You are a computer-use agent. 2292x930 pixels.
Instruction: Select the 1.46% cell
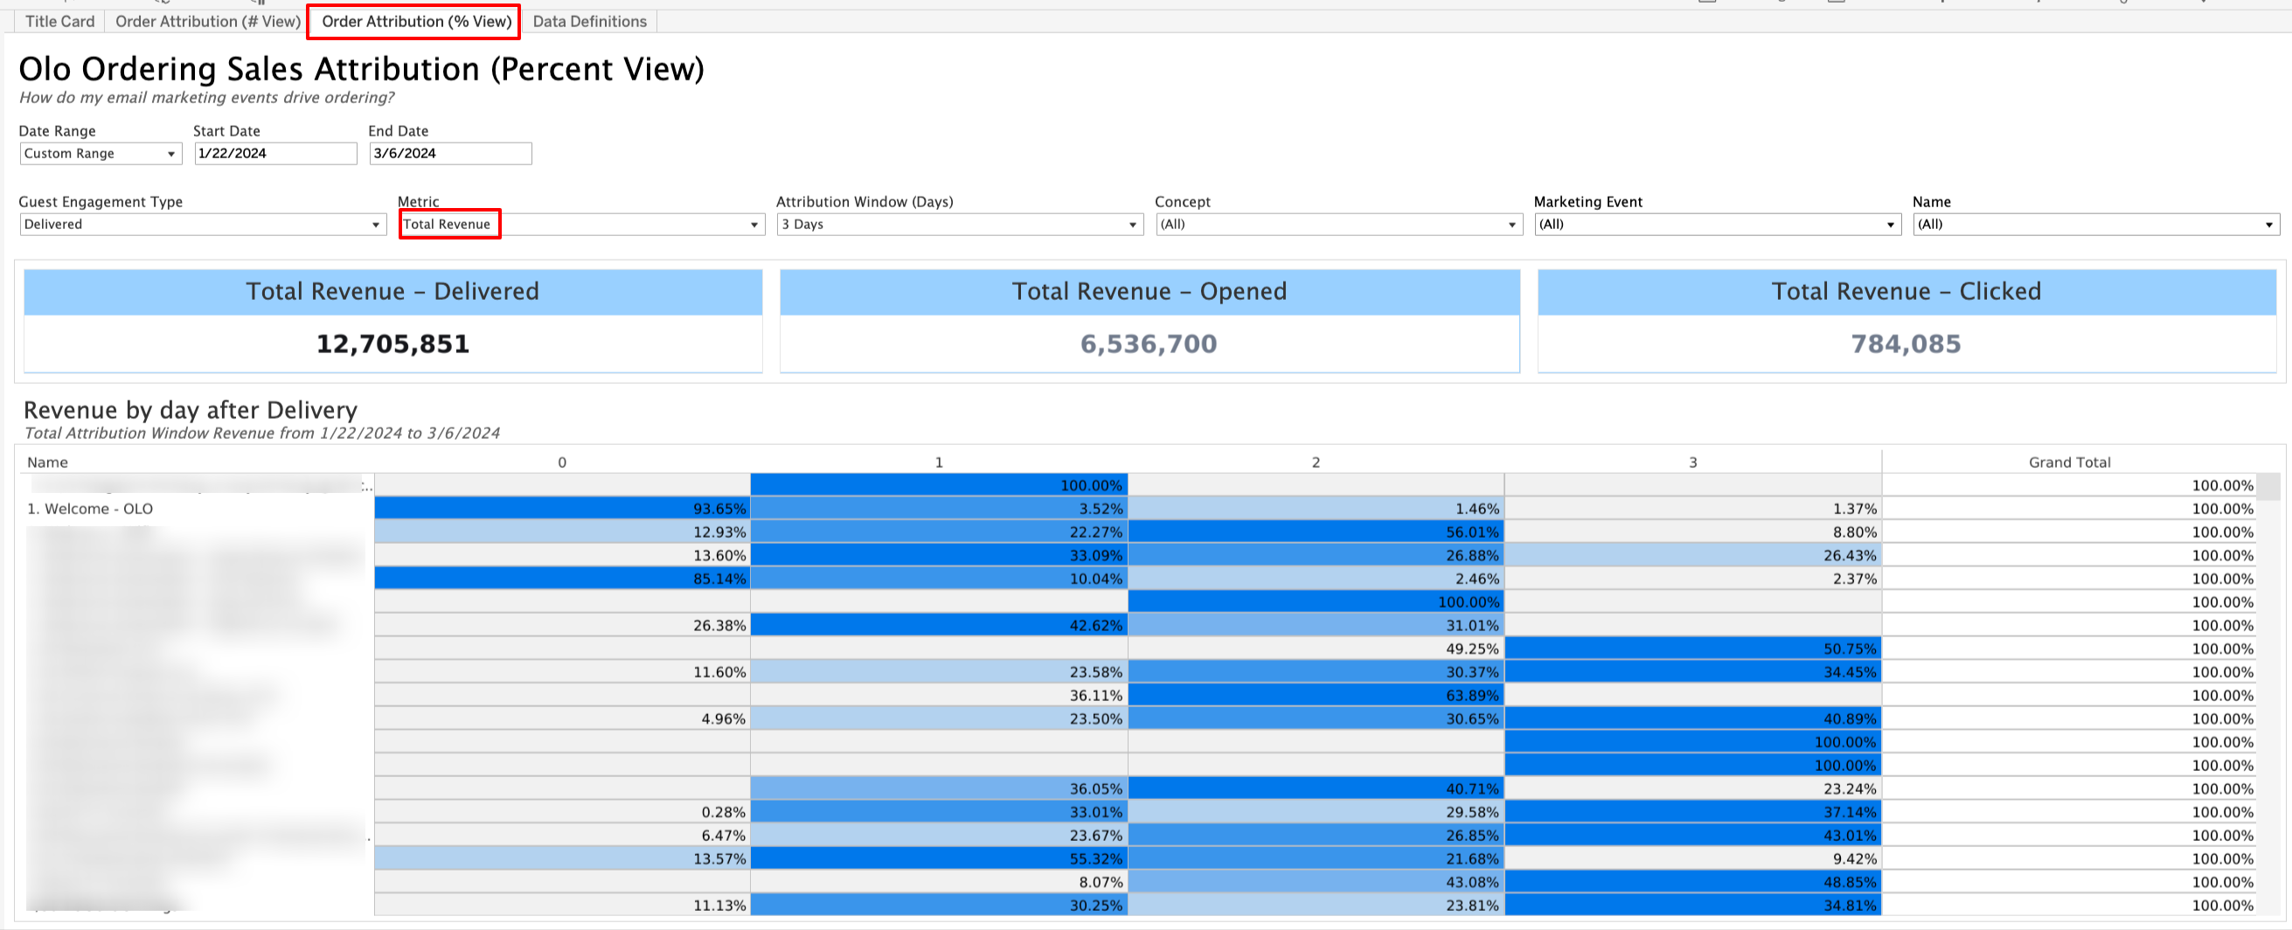click(1316, 509)
